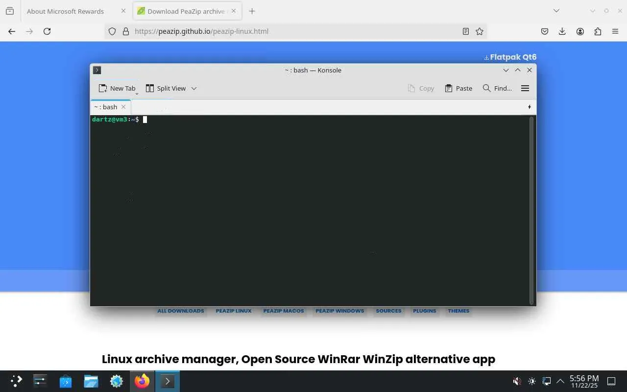627x392 pixels.
Task: Close the '~ : bash' terminal tab
Action: coord(123,107)
